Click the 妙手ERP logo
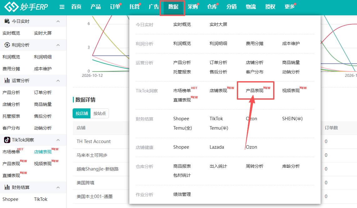This screenshot has width=357, height=208. [x=26, y=7]
